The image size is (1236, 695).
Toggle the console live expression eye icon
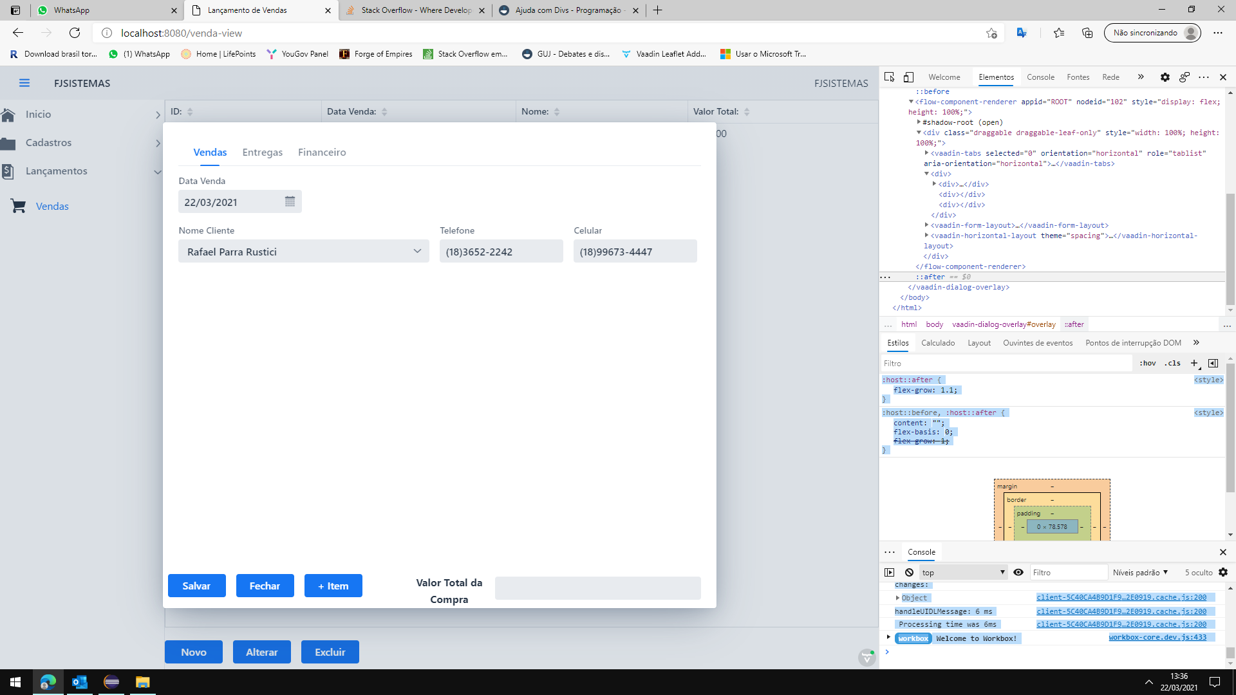pyautogui.click(x=1018, y=572)
